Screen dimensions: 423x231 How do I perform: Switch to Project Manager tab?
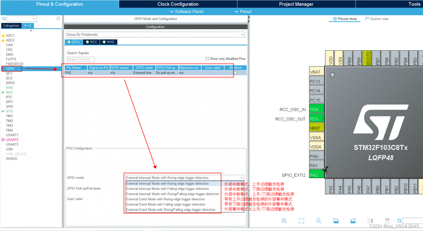click(x=296, y=4)
